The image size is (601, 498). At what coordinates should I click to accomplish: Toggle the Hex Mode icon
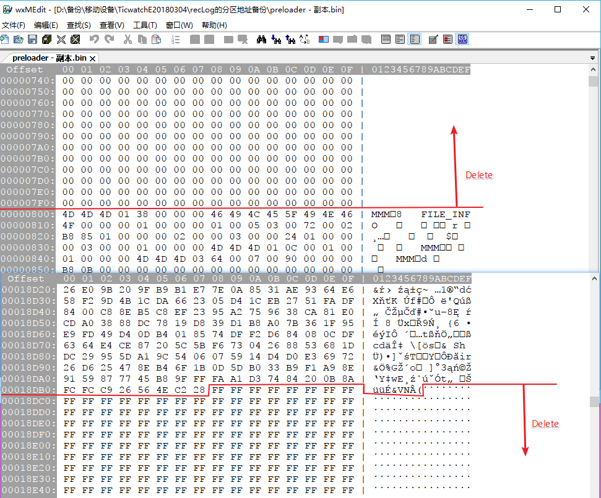click(x=462, y=39)
